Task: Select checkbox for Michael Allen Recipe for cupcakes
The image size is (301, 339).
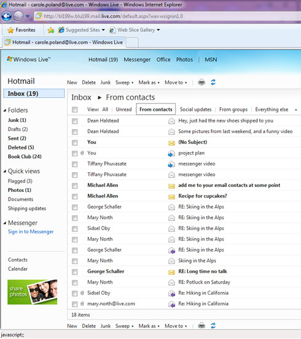Action: (x=75, y=196)
